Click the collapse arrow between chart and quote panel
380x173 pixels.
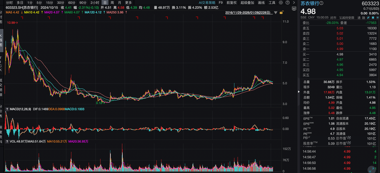point(299,92)
